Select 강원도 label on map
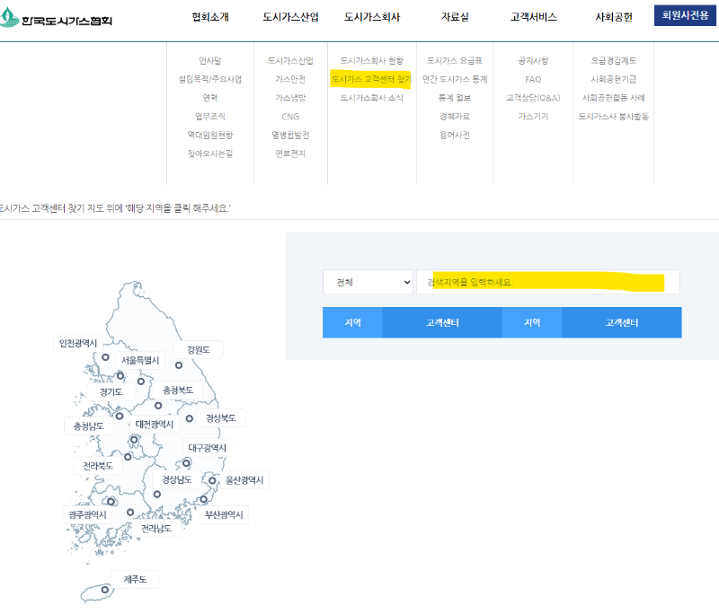 click(198, 350)
